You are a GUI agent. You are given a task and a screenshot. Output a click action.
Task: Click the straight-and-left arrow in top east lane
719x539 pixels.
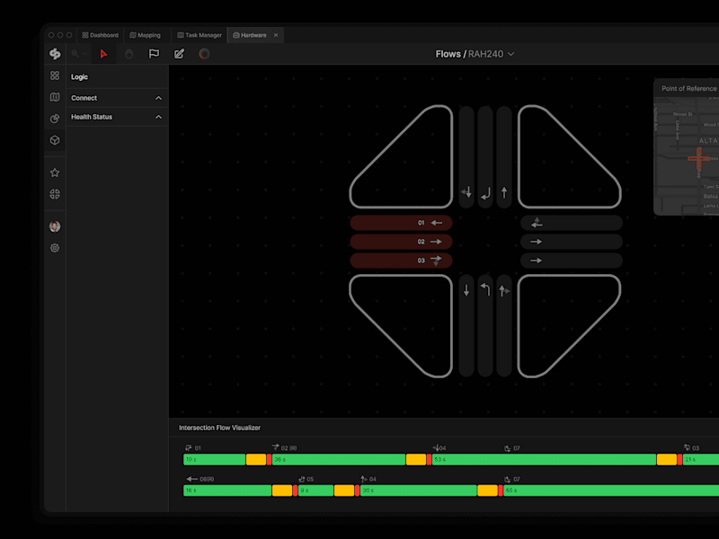click(x=537, y=223)
